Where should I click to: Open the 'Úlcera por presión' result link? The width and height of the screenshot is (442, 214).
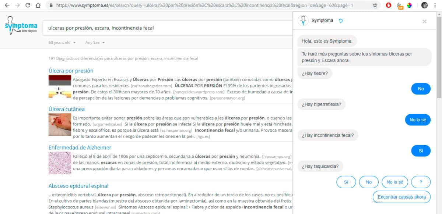click(71, 71)
